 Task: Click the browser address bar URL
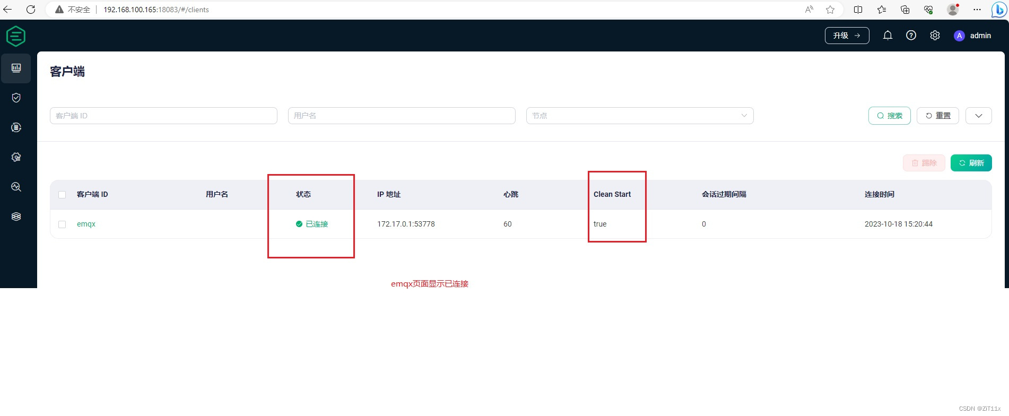click(x=156, y=10)
